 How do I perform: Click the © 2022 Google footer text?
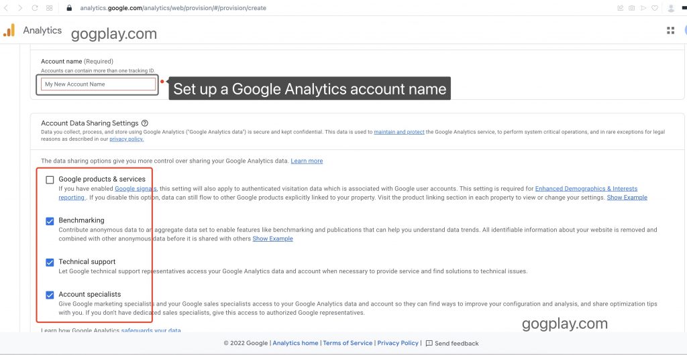[246, 343]
